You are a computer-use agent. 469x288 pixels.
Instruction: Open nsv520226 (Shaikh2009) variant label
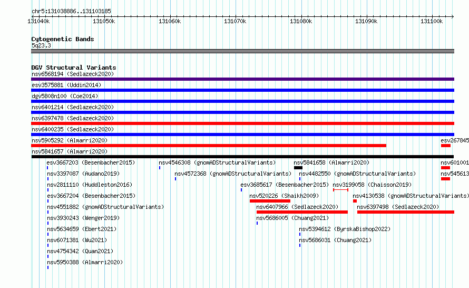point(284,196)
